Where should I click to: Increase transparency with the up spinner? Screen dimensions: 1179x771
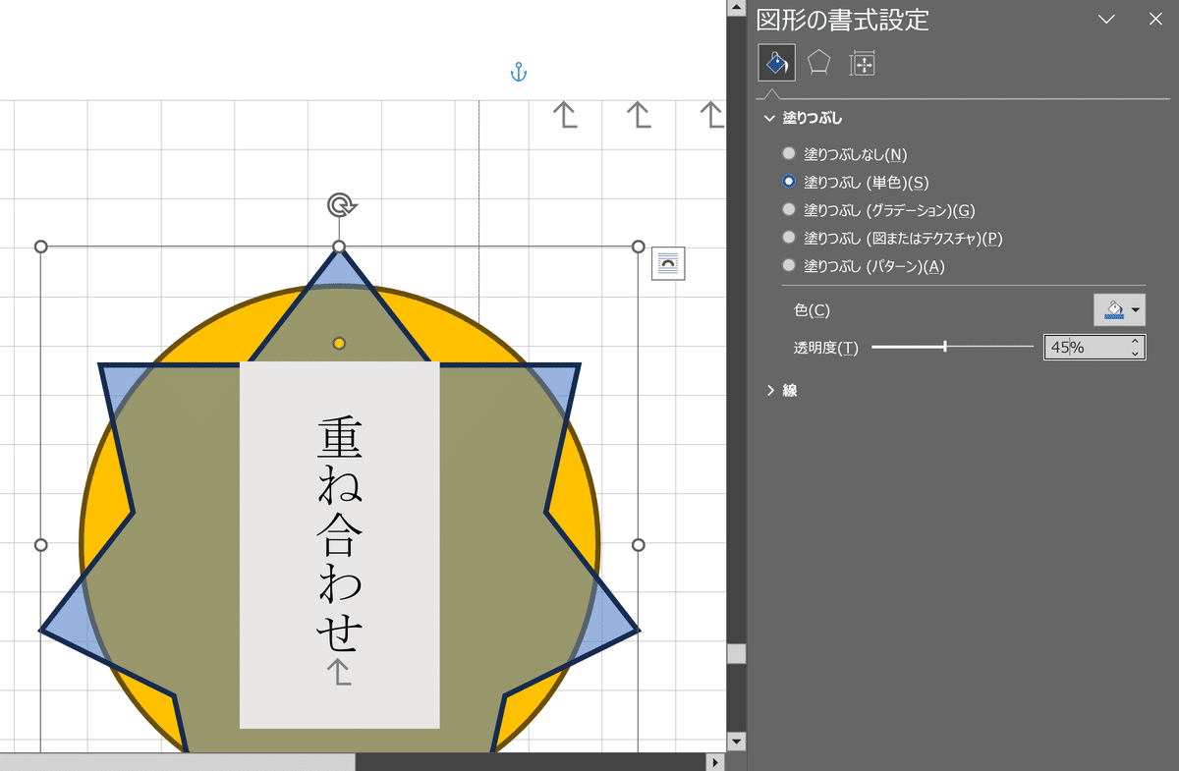pyautogui.click(x=1136, y=341)
